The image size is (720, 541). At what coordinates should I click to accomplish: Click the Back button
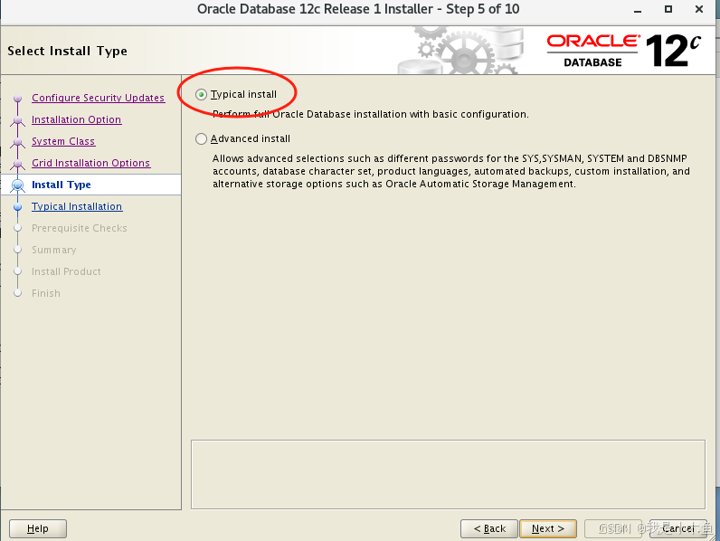[489, 528]
